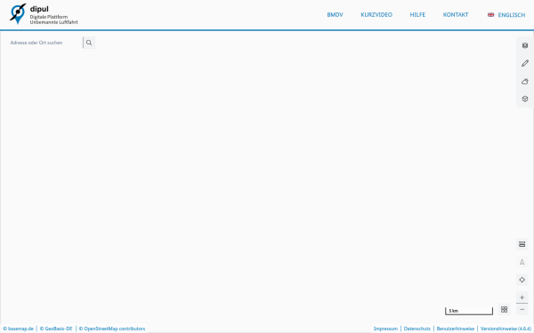
Task: Focus the address or place search field
Action: click(x=45, y=43)
